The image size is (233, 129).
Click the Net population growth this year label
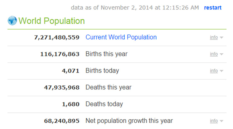129,121
